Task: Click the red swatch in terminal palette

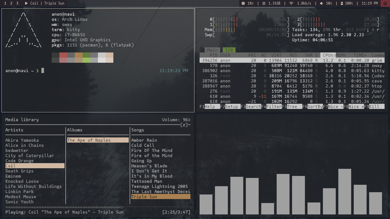Action: tap(63, 55)
